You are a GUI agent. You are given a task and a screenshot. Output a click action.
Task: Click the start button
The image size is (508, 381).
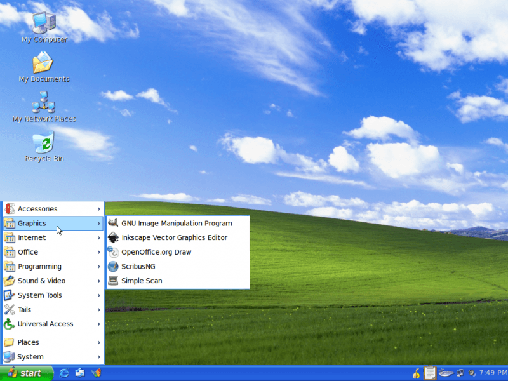click(x=27, y=373)
